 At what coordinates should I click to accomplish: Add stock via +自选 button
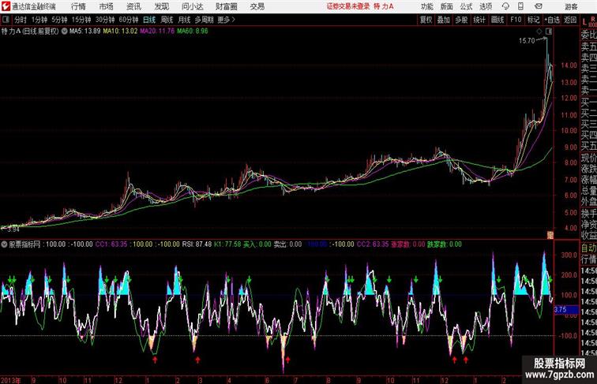(x=552, y=20)
